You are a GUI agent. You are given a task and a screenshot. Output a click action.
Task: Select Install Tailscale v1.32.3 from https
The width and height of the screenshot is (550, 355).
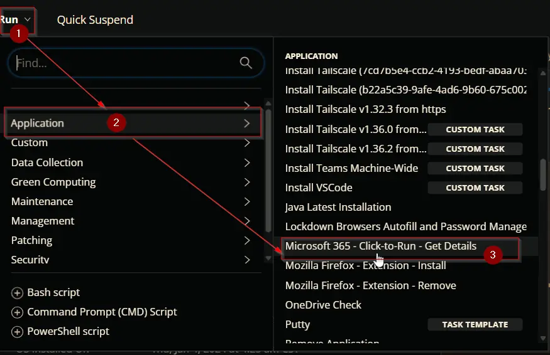coord(365,110)
